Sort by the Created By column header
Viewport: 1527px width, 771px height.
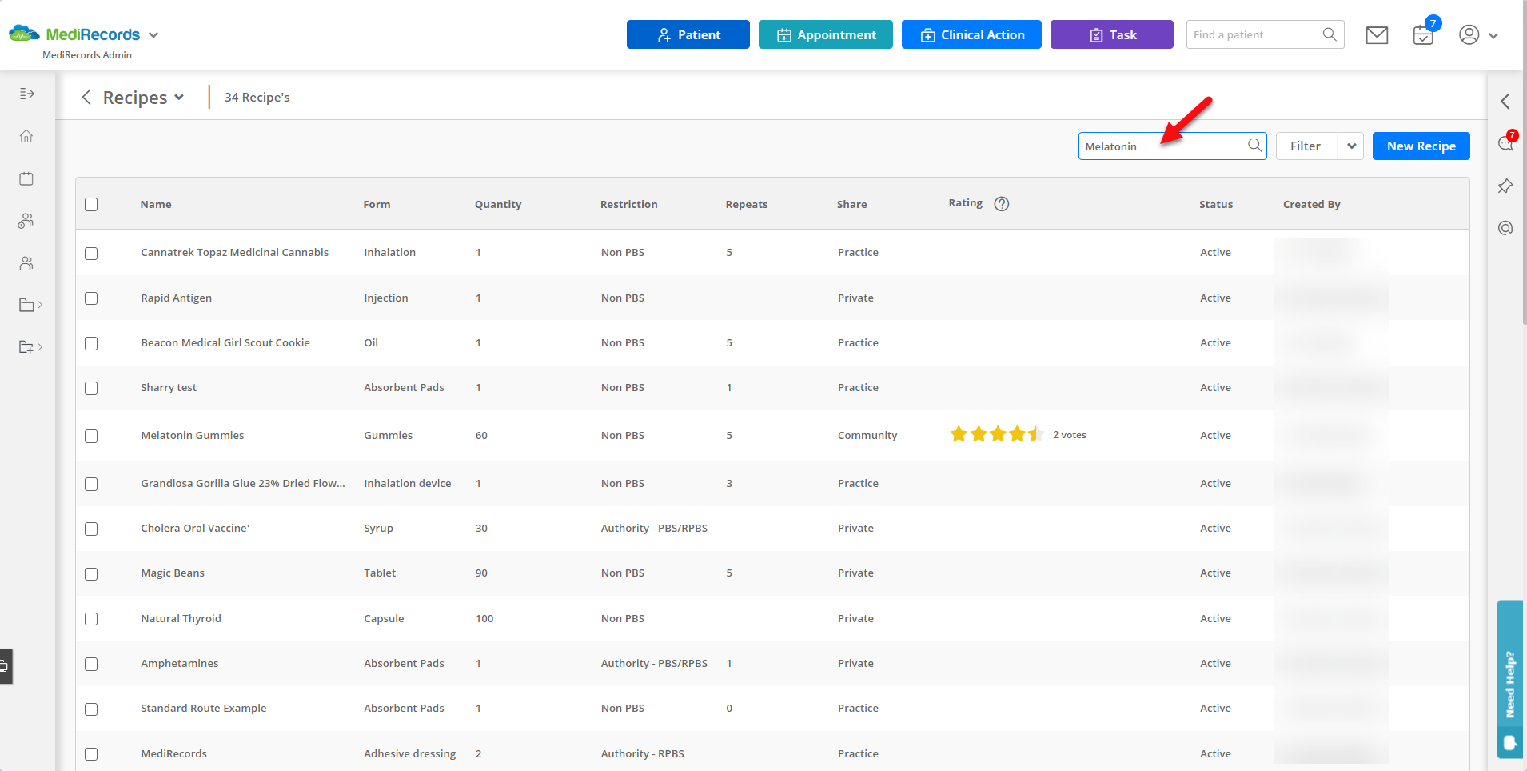click(x=1312, y=204)
